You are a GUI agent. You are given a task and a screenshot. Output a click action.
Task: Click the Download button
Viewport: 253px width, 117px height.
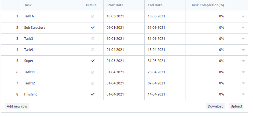pos(216,106)
